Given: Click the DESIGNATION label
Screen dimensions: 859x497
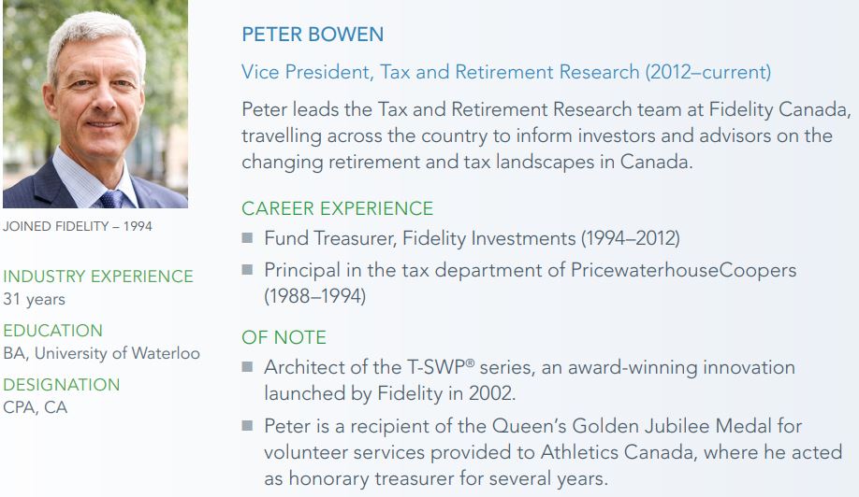Looking at the screenshot, I should tap(62, 385).
